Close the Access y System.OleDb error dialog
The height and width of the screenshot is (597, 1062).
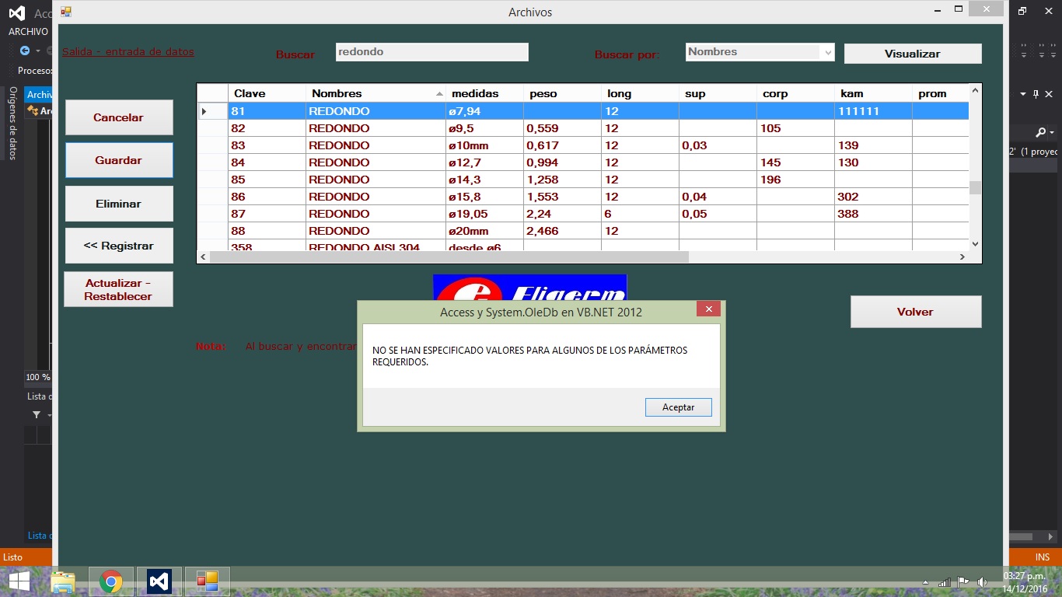[707, 309]
